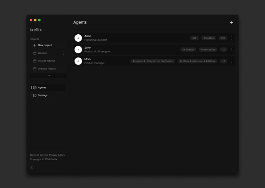This screenshot has height=188, width=265.
Task: Click the Settings sidebar icon
Action: (35, 95)
